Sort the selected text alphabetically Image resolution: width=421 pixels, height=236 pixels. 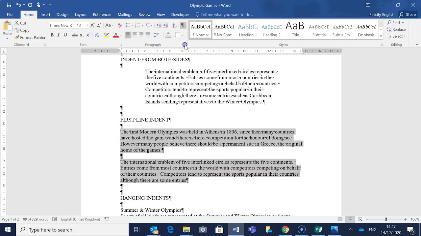point(174,25)
